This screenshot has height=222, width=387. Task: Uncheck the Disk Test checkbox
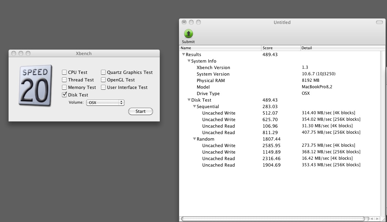coord(64,94)
